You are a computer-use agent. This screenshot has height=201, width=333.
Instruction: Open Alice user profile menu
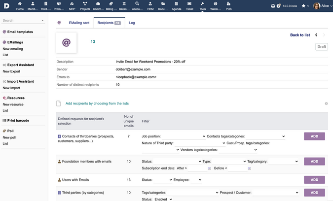click(x=323, y=6)
